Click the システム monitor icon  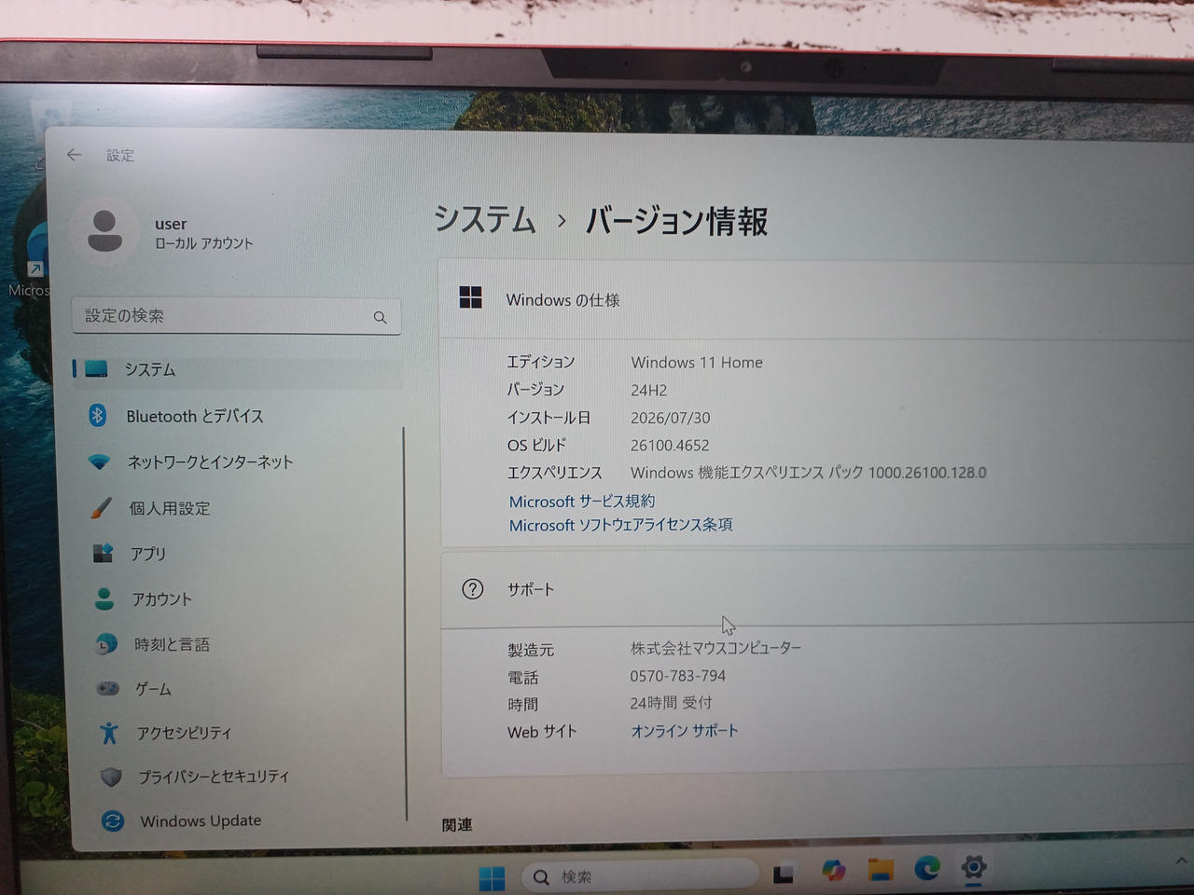[x=96, y=369]
